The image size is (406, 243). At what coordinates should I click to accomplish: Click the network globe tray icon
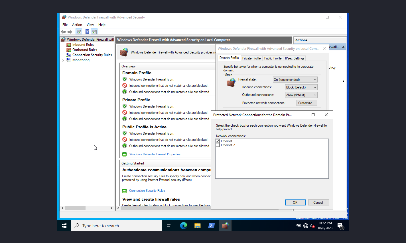[x=306, y=226]
